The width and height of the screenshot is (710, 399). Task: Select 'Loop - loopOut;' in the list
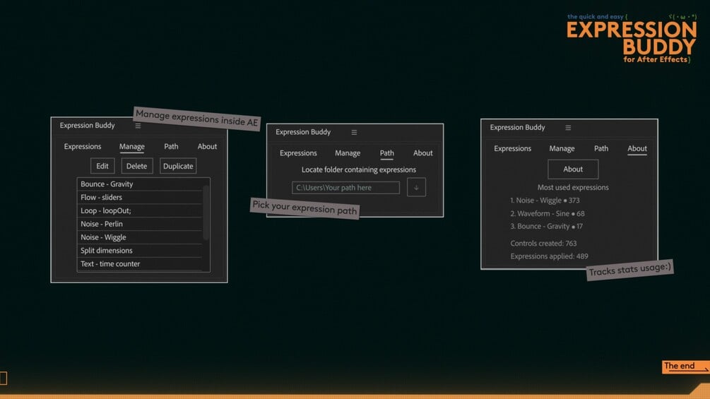[139, 211]
